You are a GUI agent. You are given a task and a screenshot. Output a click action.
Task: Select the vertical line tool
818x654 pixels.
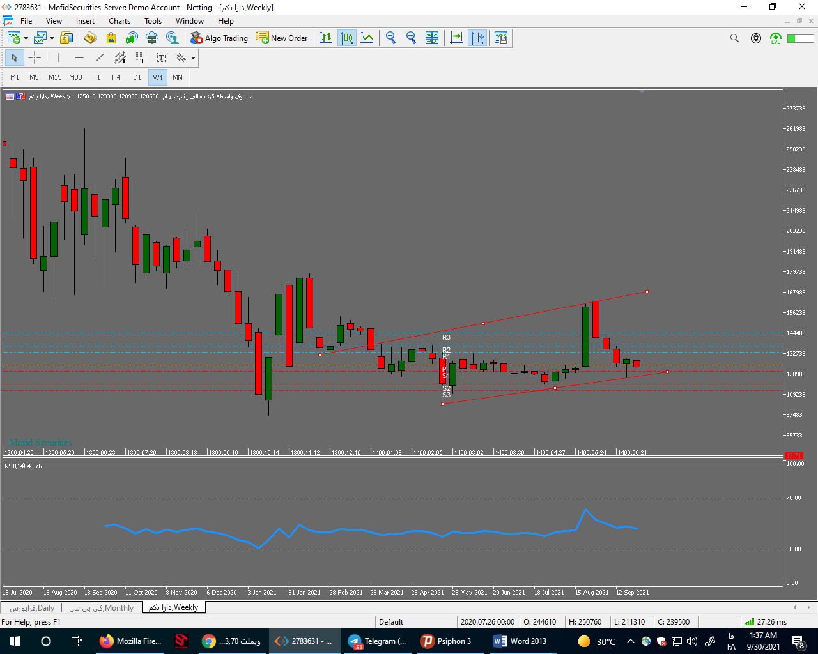pyautogui.click(x=59, y=58)
